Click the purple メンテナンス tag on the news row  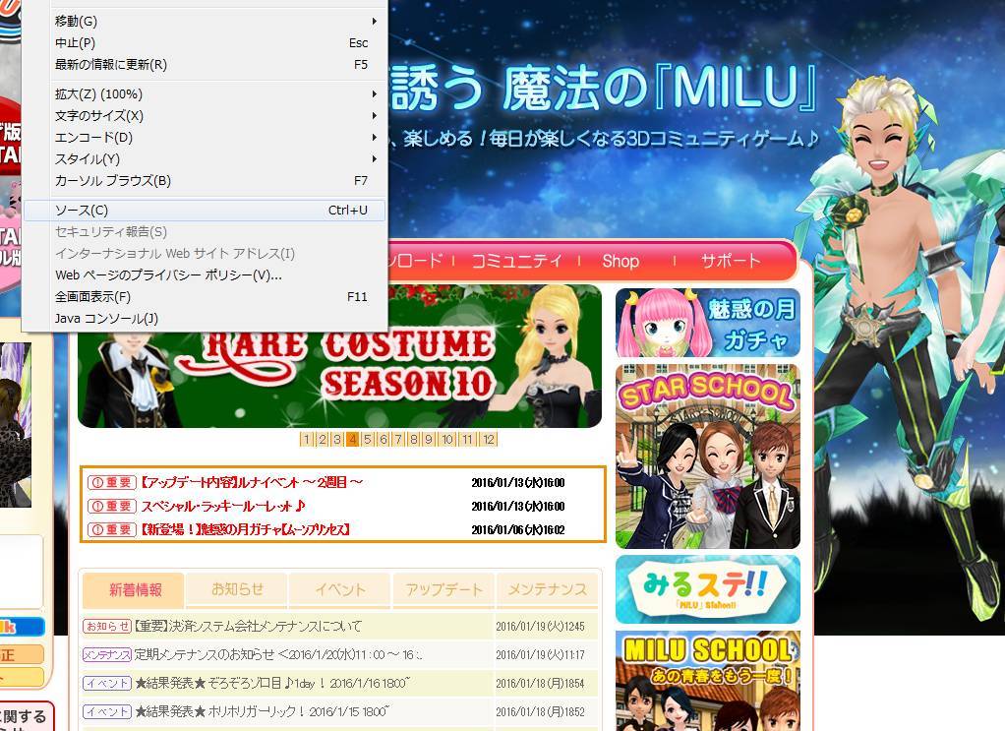(x=106, y=654)
